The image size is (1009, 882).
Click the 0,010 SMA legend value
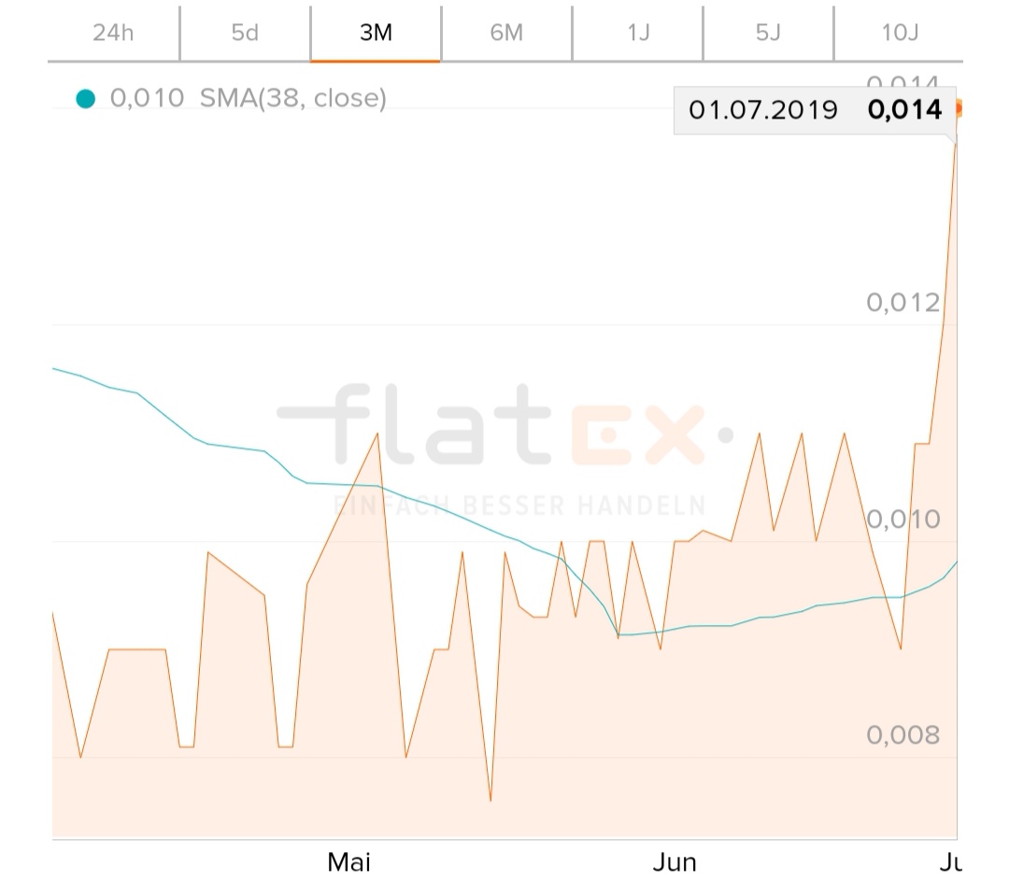(x=147, y=98)
